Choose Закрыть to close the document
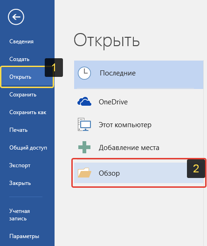Image resolution: width=207 pixels, height=246 pixels. (x=20, y=183)
